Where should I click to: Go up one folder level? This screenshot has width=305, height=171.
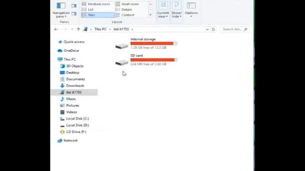point(78,29)
